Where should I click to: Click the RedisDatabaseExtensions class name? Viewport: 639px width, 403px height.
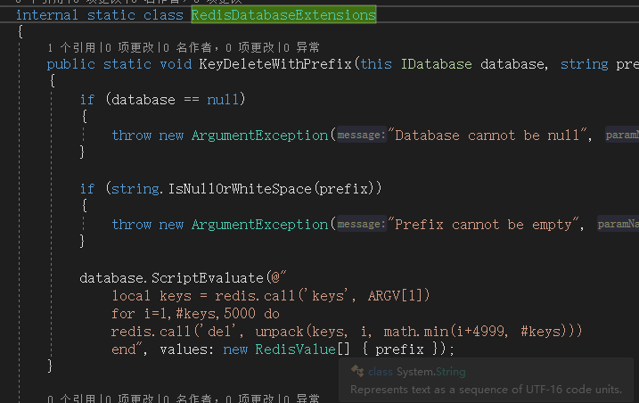[x=283, y=15]
